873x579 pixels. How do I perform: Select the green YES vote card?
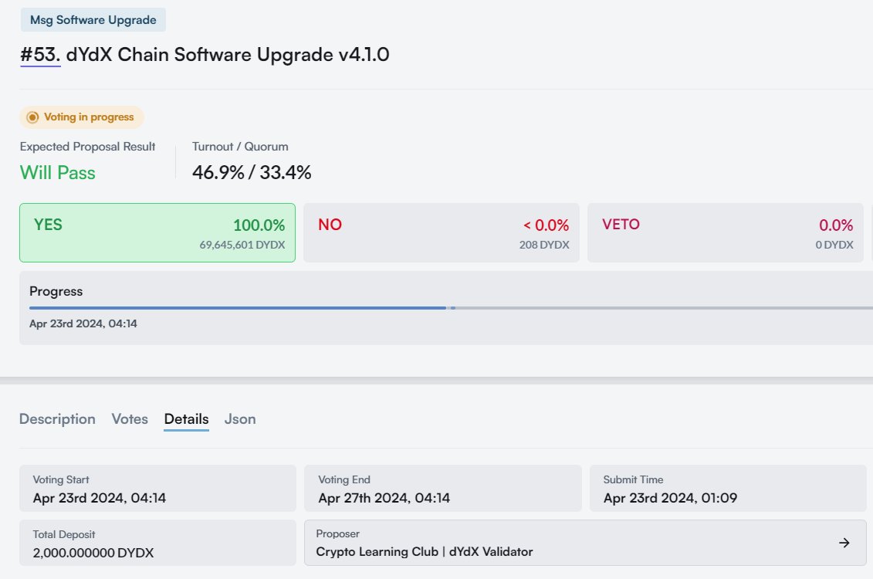[157, 232]
